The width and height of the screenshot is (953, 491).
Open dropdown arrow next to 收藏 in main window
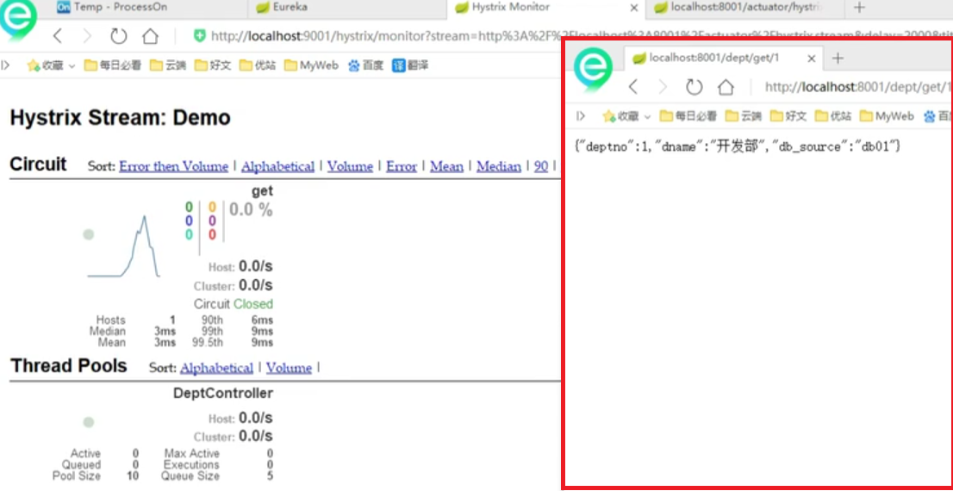(72, 66)
